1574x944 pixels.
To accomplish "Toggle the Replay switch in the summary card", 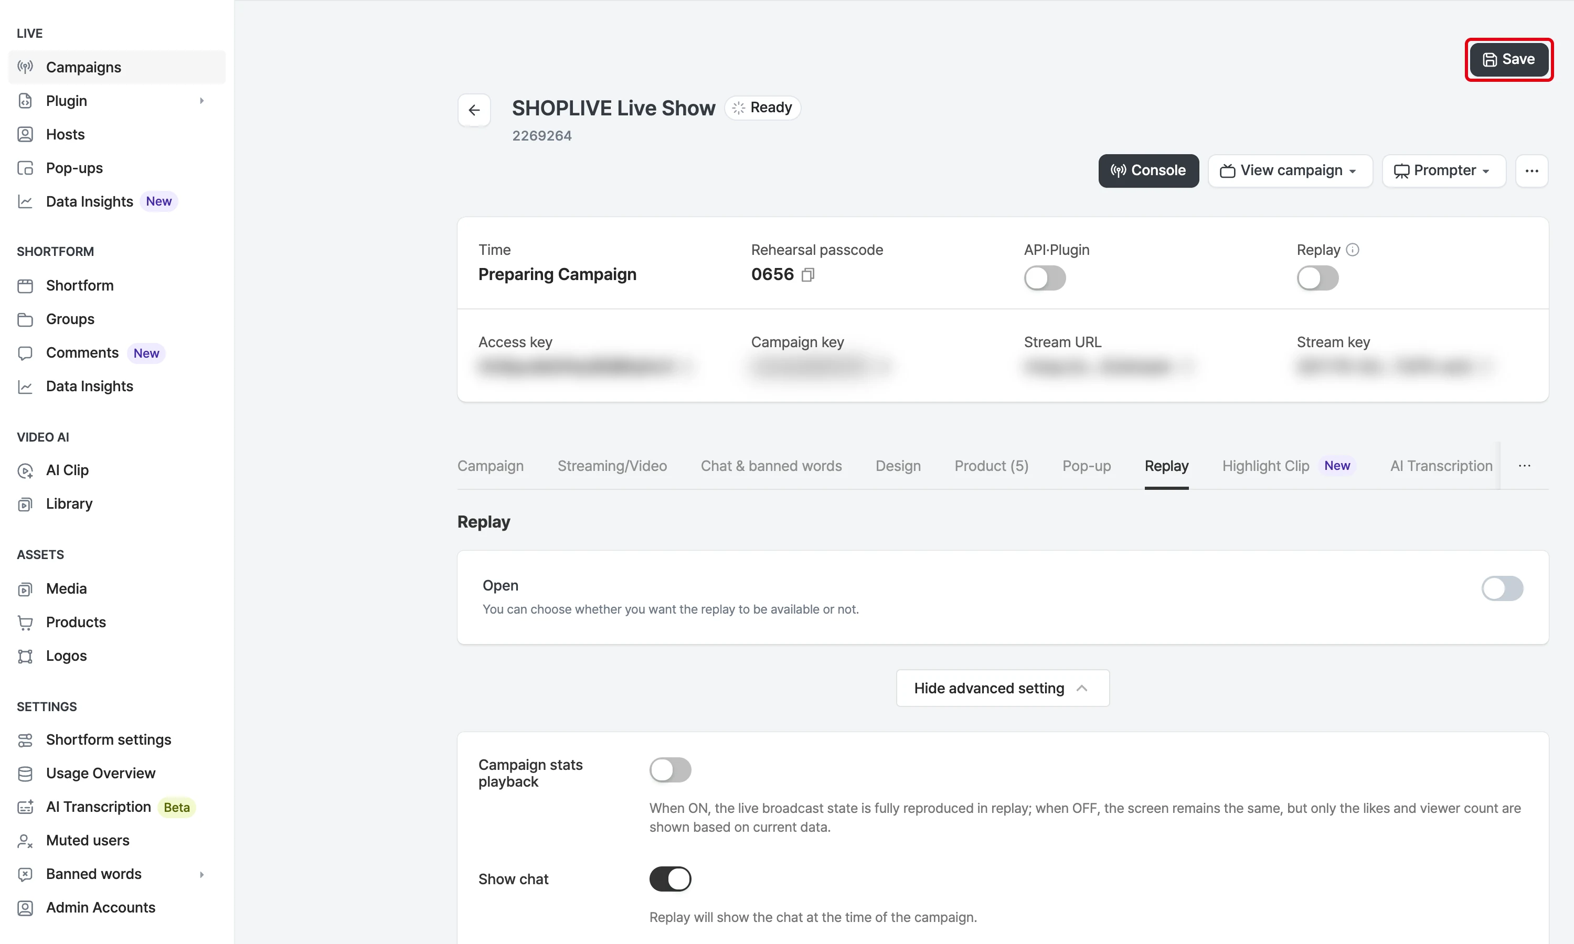I will 1317,278.
